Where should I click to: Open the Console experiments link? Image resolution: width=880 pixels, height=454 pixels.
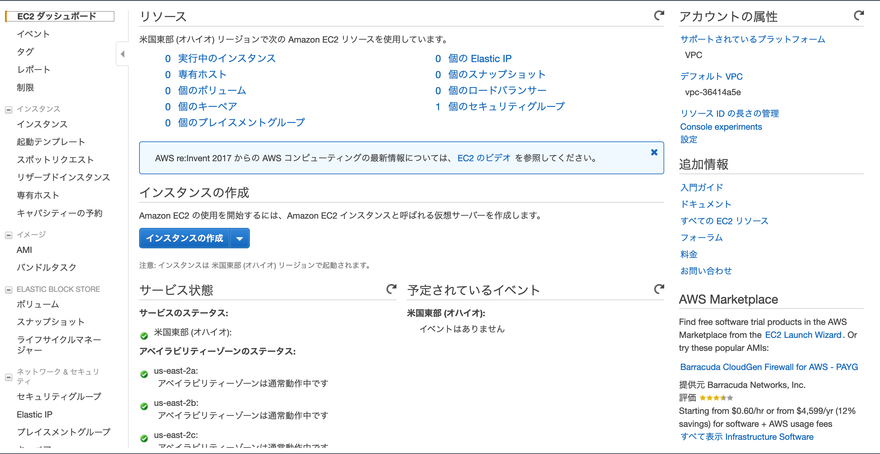[x=721, y=127]
